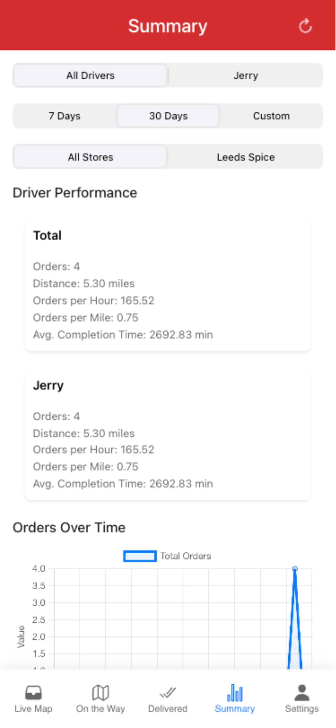336x728 pixels.
Task: Tap the refresh icon in the header
Action: point(305,26)
